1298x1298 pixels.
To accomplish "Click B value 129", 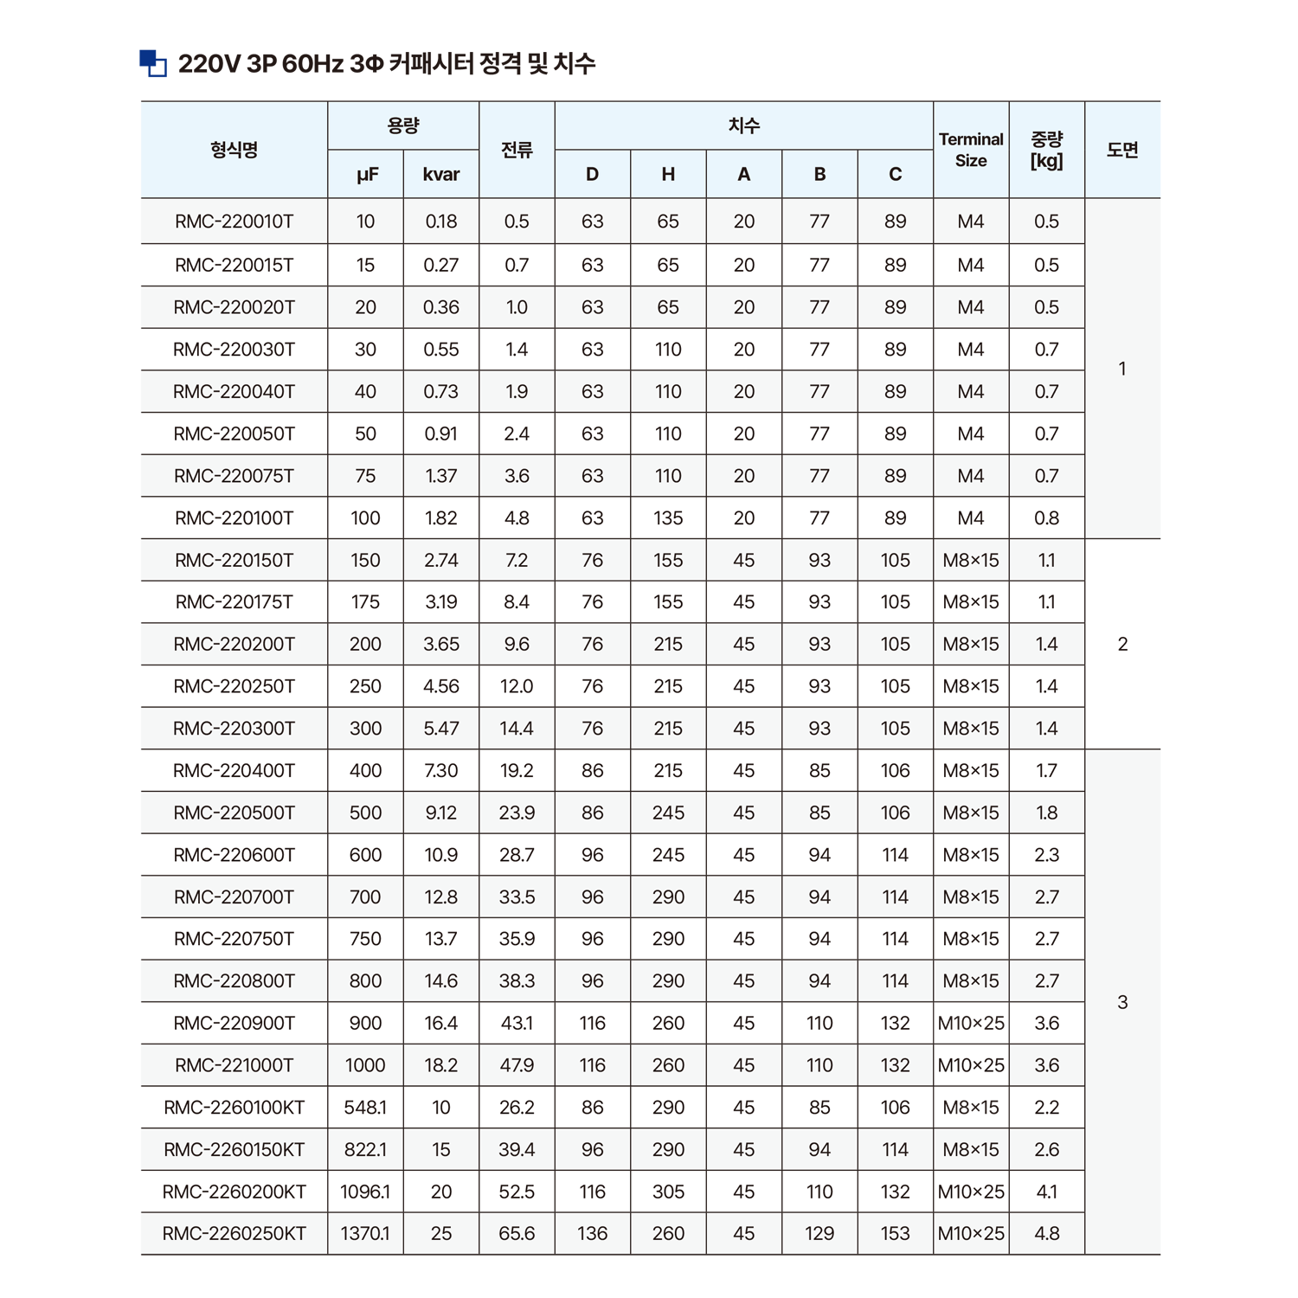I will click(819, 1233).
